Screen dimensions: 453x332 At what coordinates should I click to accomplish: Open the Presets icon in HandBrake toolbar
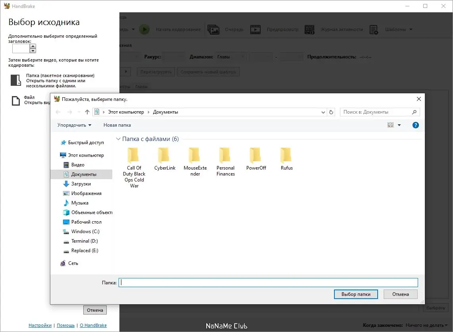click(374, 29)
